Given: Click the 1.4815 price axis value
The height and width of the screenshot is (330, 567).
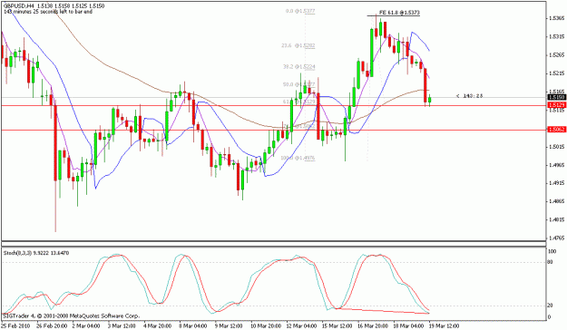Looking at the screenshot, I should [x=556, y=219].
